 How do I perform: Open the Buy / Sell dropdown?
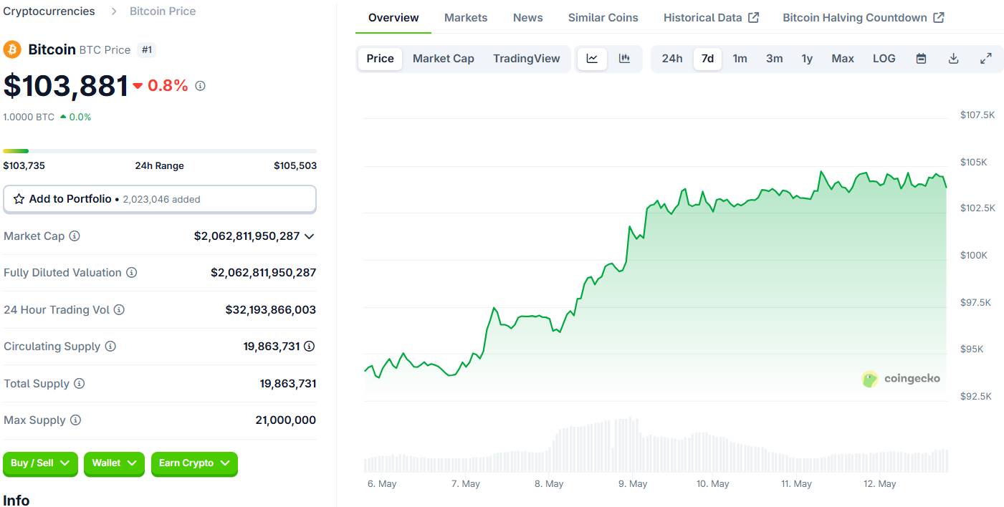coord(40,463)
